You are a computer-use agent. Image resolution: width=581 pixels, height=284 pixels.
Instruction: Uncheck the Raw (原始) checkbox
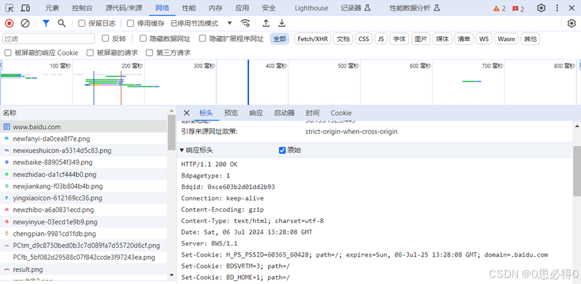(282, 150)
